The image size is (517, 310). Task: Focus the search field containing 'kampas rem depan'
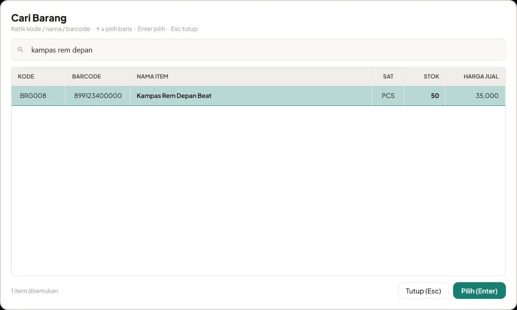(x=258, y=50)
